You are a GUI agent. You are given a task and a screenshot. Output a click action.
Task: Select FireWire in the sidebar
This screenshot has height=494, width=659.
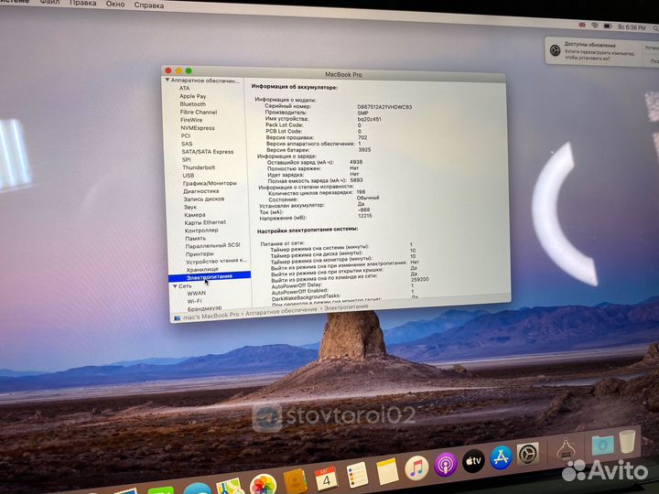point(191,120)
